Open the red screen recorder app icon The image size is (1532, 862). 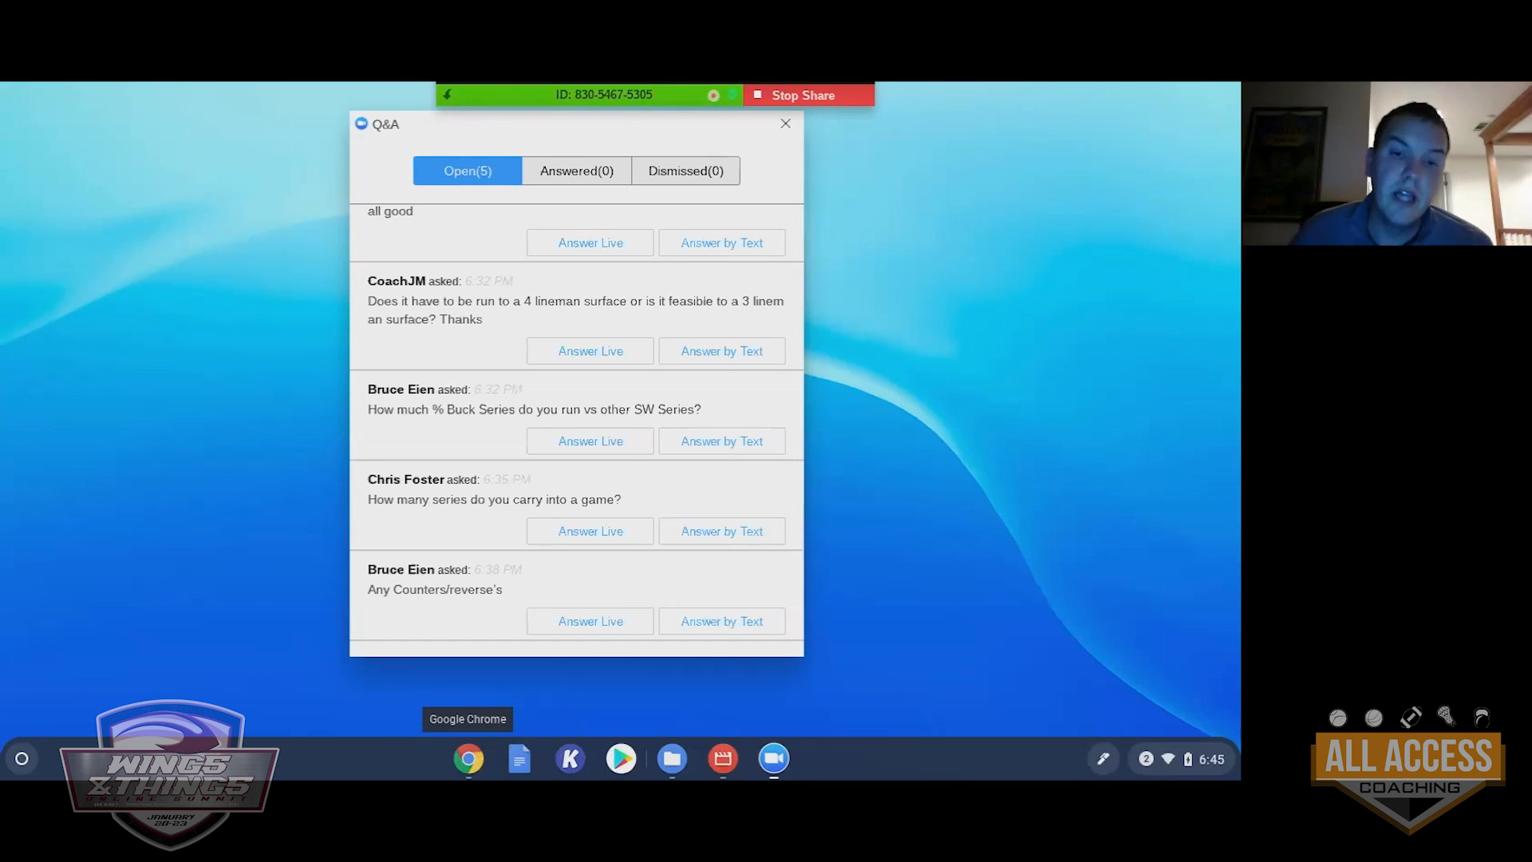(x=723, y=759)
